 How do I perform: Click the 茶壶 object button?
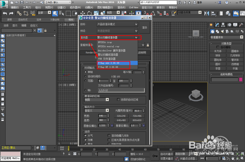tap(218, 69)
